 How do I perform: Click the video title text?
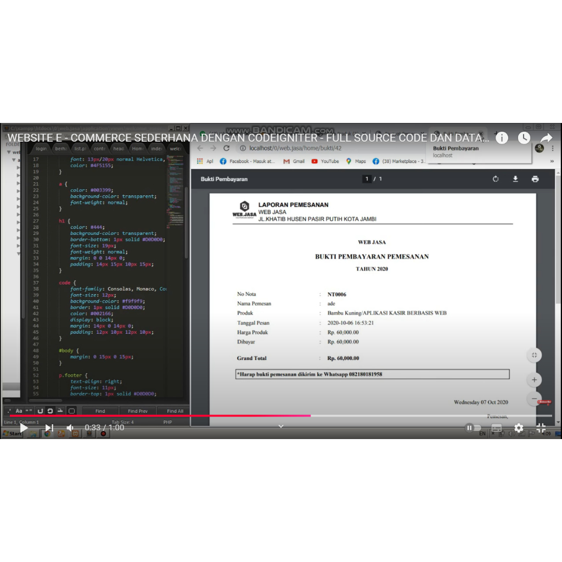click(248, 138)
